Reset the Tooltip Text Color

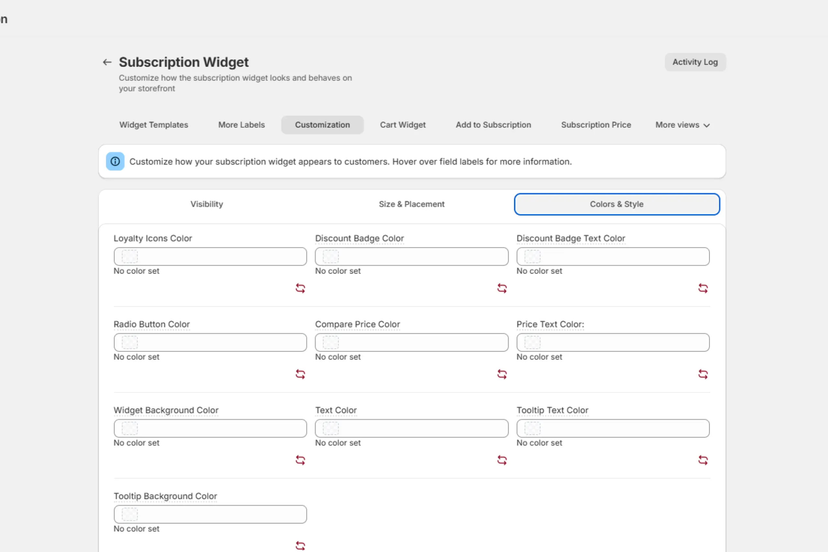tap(703, 460)
